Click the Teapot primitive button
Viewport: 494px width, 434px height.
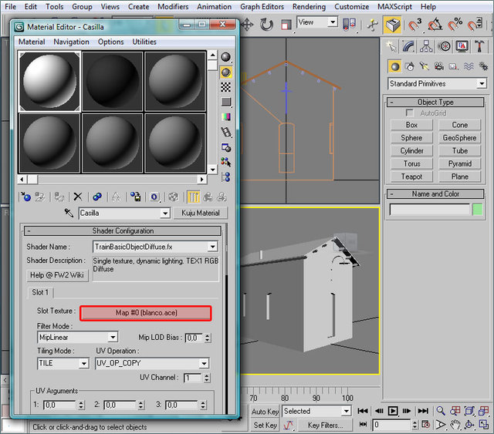tap(411, 177)
